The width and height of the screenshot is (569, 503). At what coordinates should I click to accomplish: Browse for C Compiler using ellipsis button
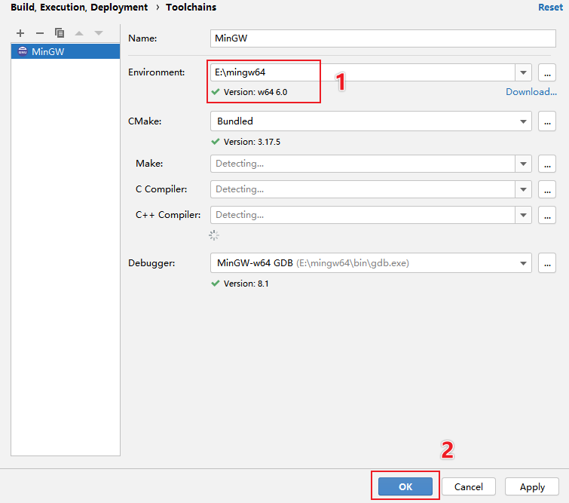[x=547, y=189]
